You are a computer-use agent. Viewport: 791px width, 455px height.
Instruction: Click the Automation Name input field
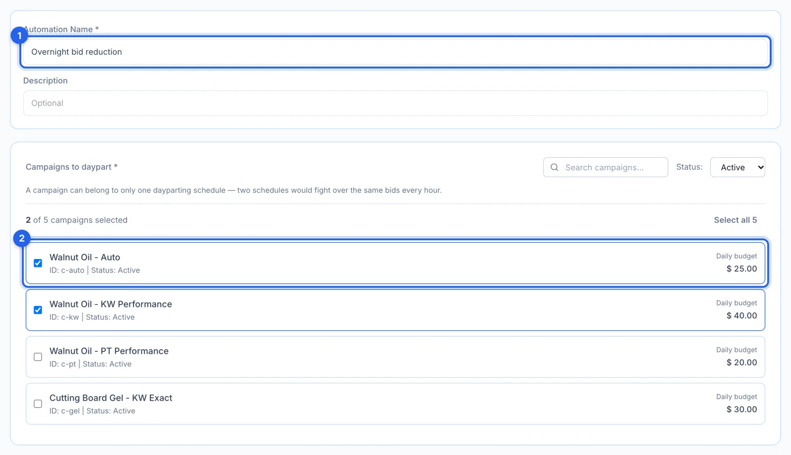click(x=395, y=52)
